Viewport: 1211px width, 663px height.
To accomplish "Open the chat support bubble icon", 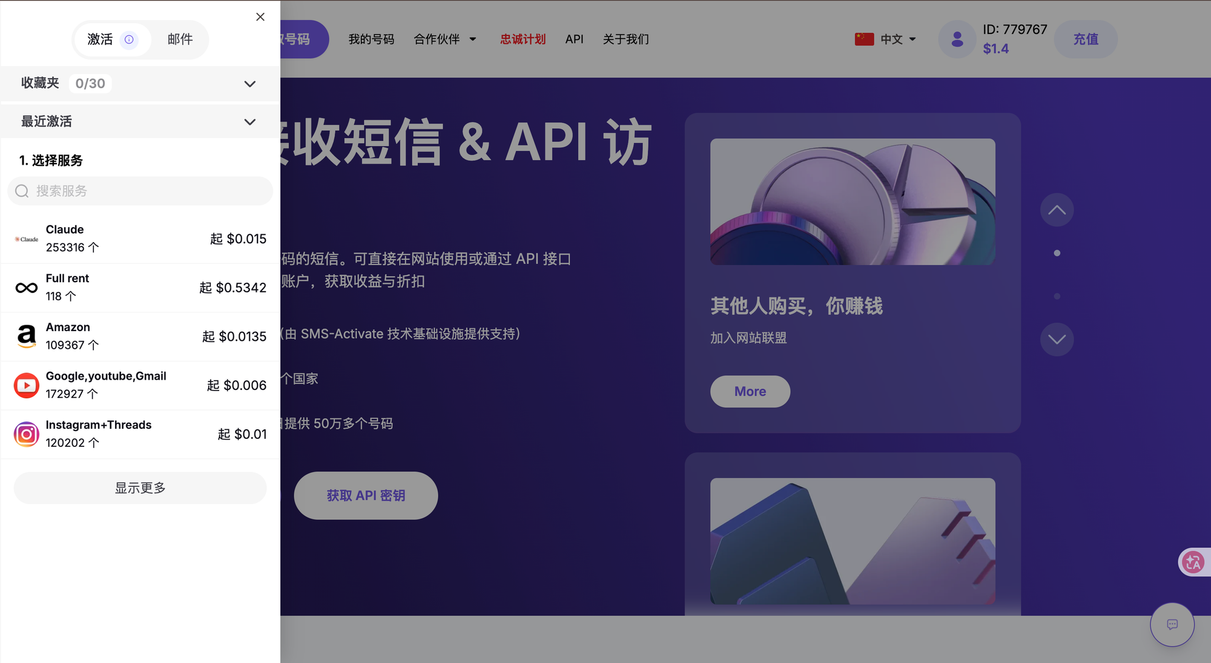I will pyautogui.click(x=1172, y=624).
